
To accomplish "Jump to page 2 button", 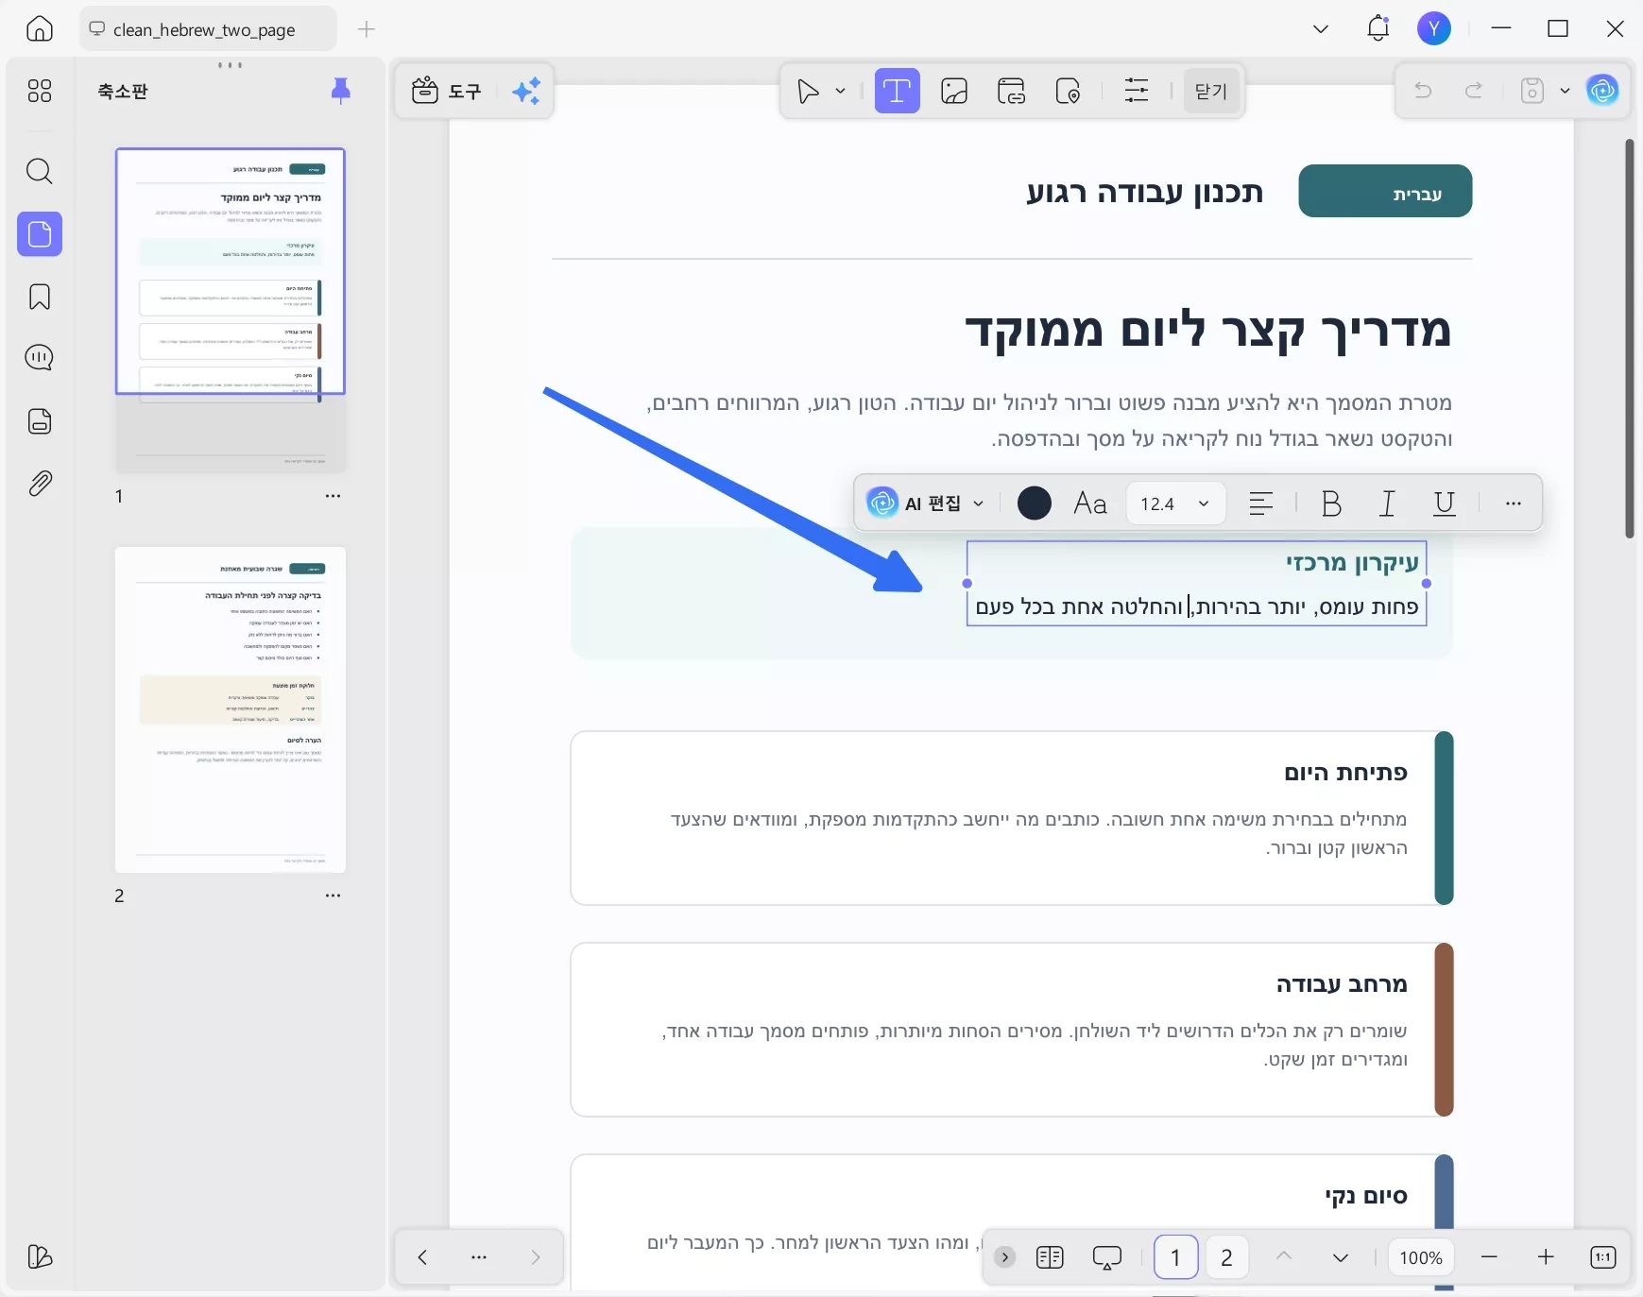I will pos(1226,1257).
